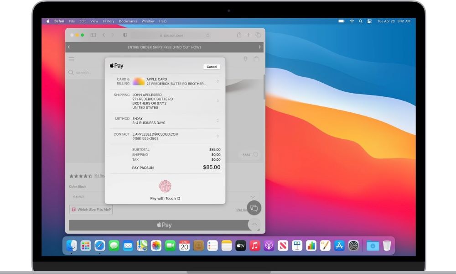Toggle the Safari sidebar button
This screenshot has height=274, width=456.
pyautogui.click(x=93, y=35)
